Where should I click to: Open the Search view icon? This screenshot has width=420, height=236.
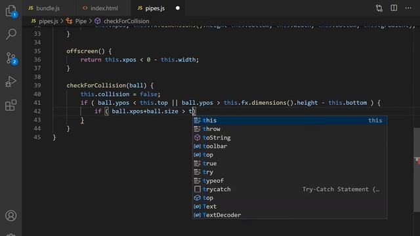tap(10, 34)
